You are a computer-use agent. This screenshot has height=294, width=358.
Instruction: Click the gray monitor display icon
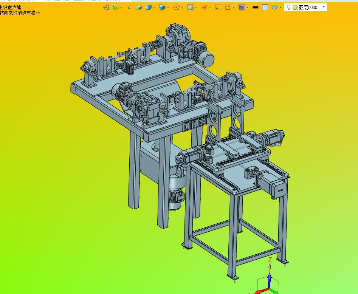pyautogui.click(x=242, y=7)
